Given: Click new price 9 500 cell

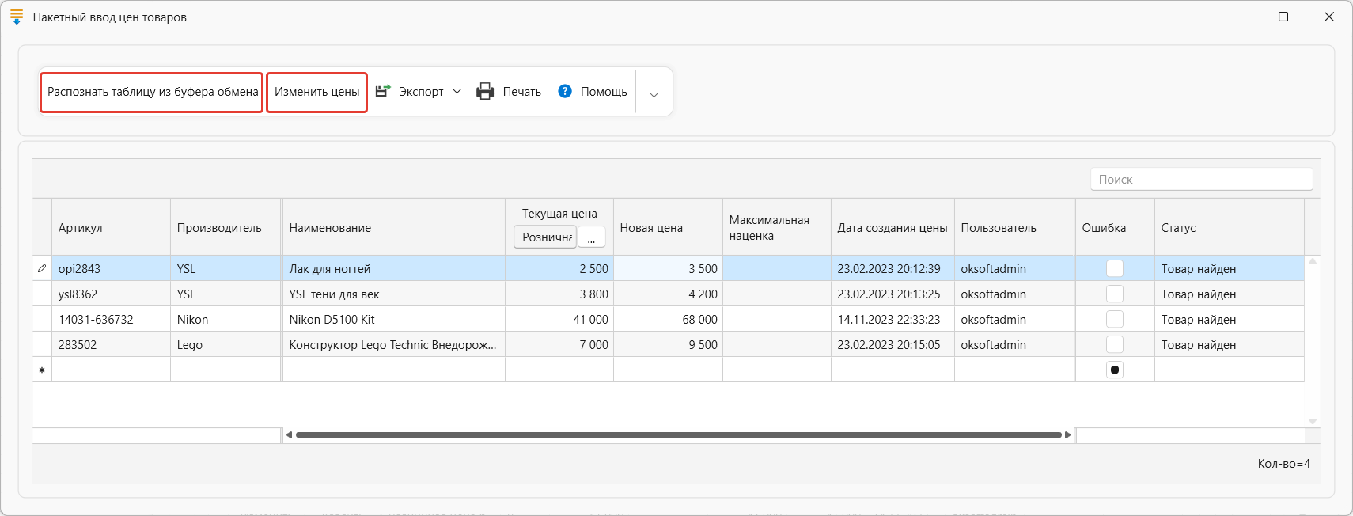Looking at the screenshot, I should 668,344.
